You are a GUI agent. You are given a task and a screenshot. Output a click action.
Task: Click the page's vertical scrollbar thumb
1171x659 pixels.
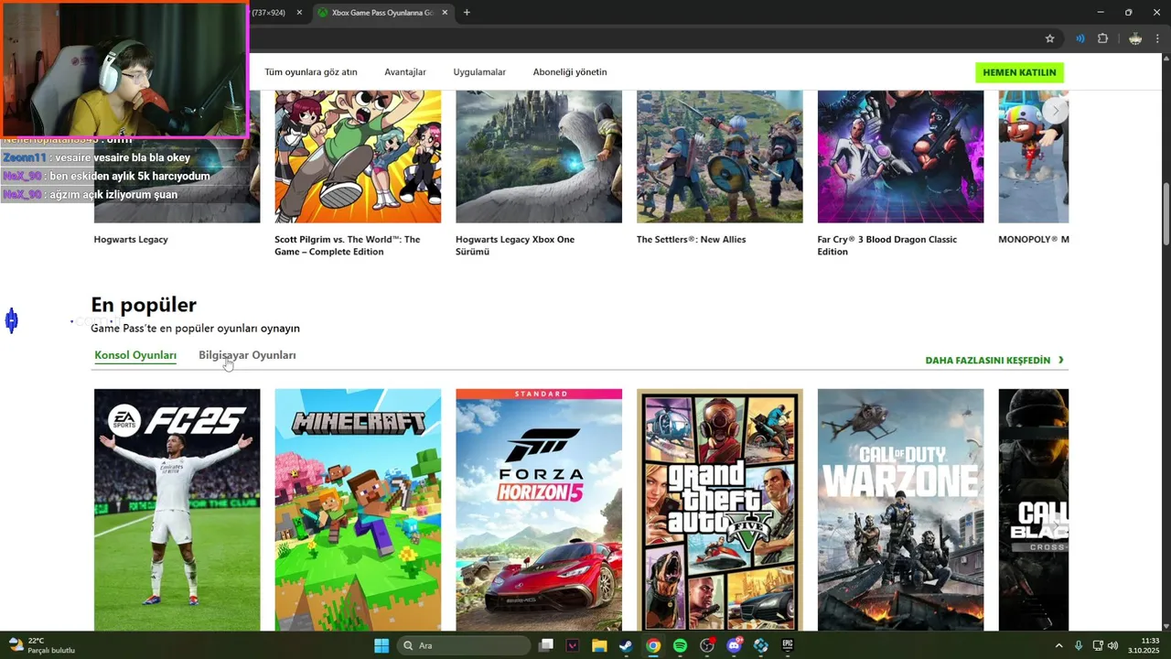point(1166,212)
